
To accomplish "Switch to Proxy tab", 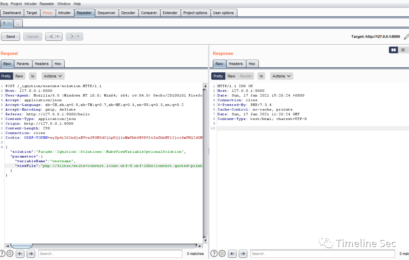I will pos(47,13).
